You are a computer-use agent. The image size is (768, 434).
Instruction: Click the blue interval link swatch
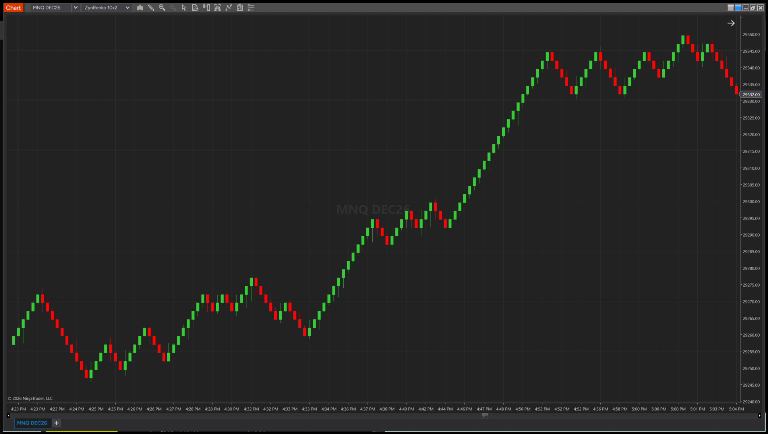[738, 8]
